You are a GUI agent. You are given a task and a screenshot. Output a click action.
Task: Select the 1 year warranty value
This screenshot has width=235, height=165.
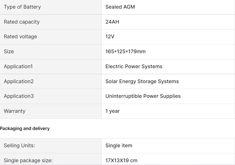click(x=112, y=111)
